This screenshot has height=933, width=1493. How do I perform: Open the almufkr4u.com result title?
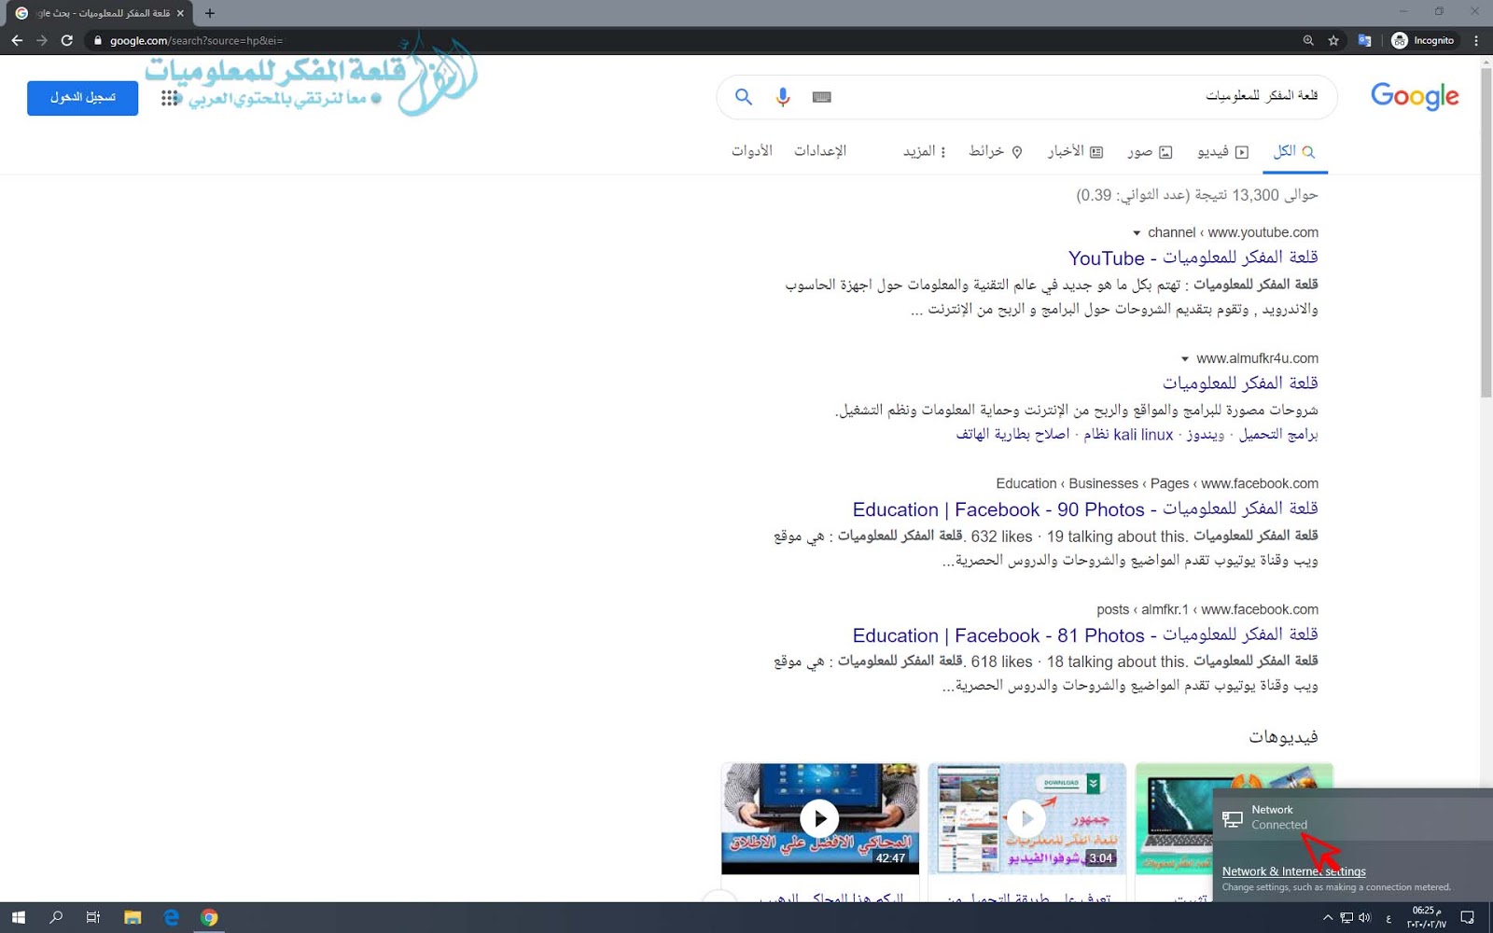tap(1240, 383)
